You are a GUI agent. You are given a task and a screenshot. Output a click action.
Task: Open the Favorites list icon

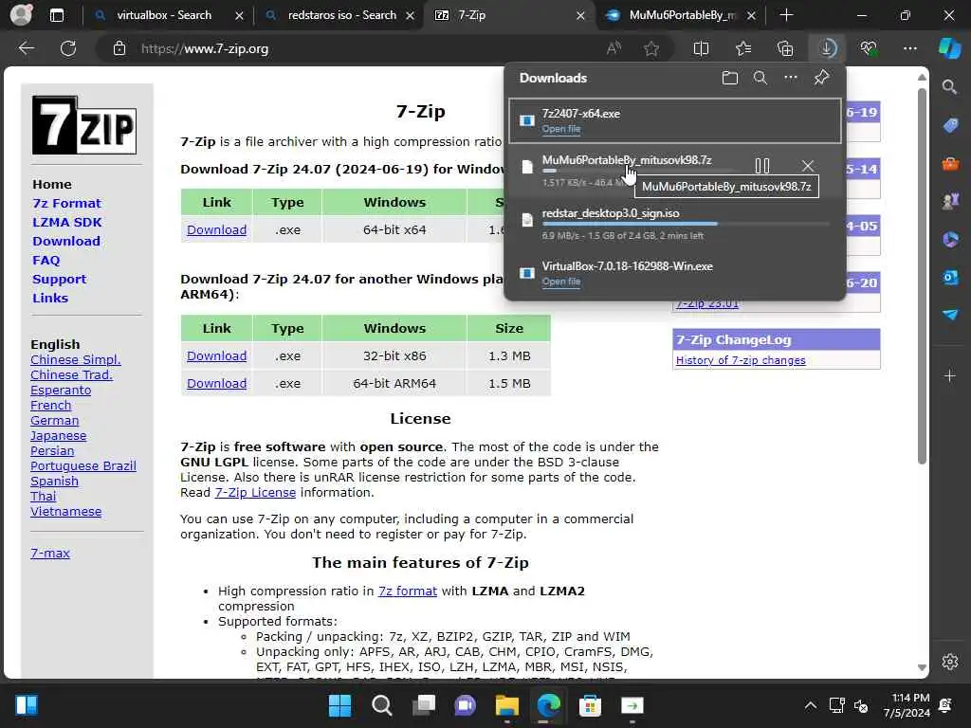[x=743, y=48]
